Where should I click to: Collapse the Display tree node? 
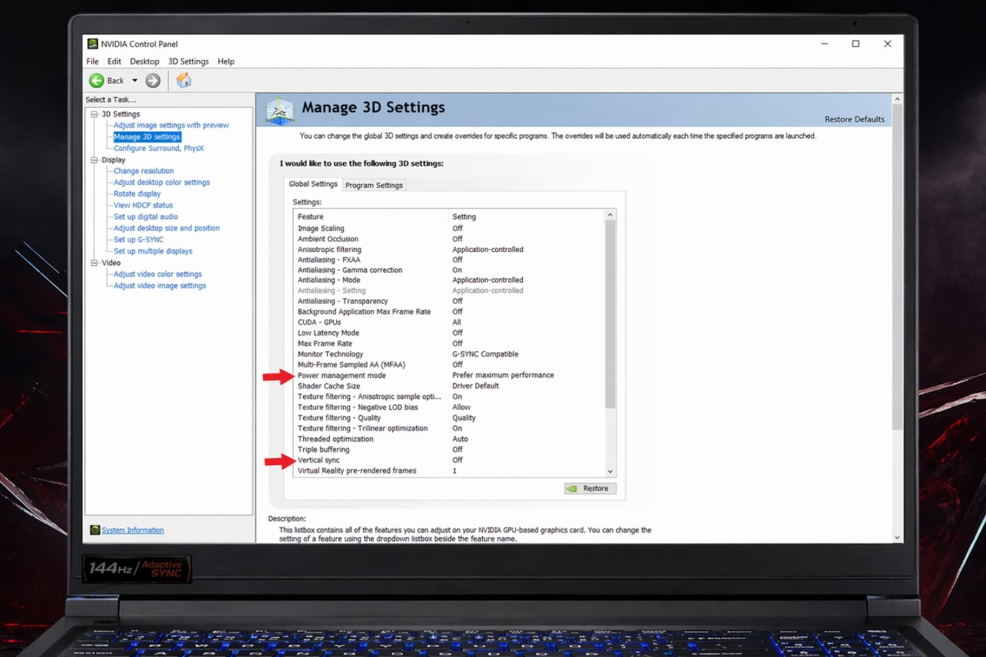click(x=94, y=160)
